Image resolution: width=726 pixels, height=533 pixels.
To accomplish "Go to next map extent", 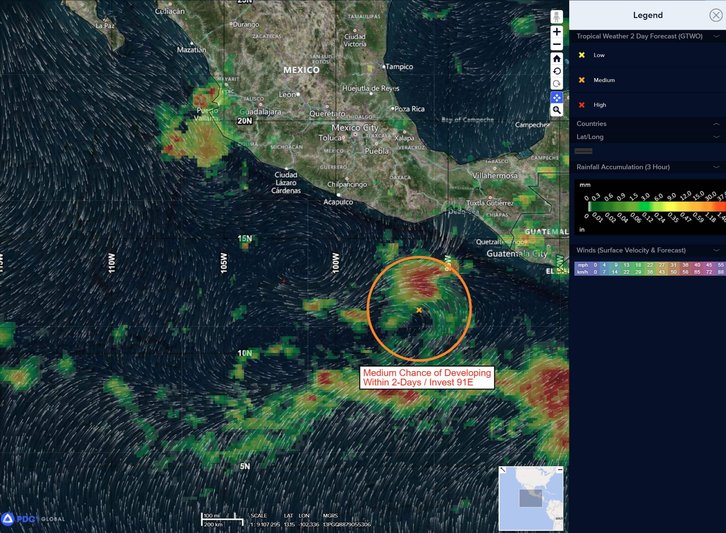I will tap(556, 84).
